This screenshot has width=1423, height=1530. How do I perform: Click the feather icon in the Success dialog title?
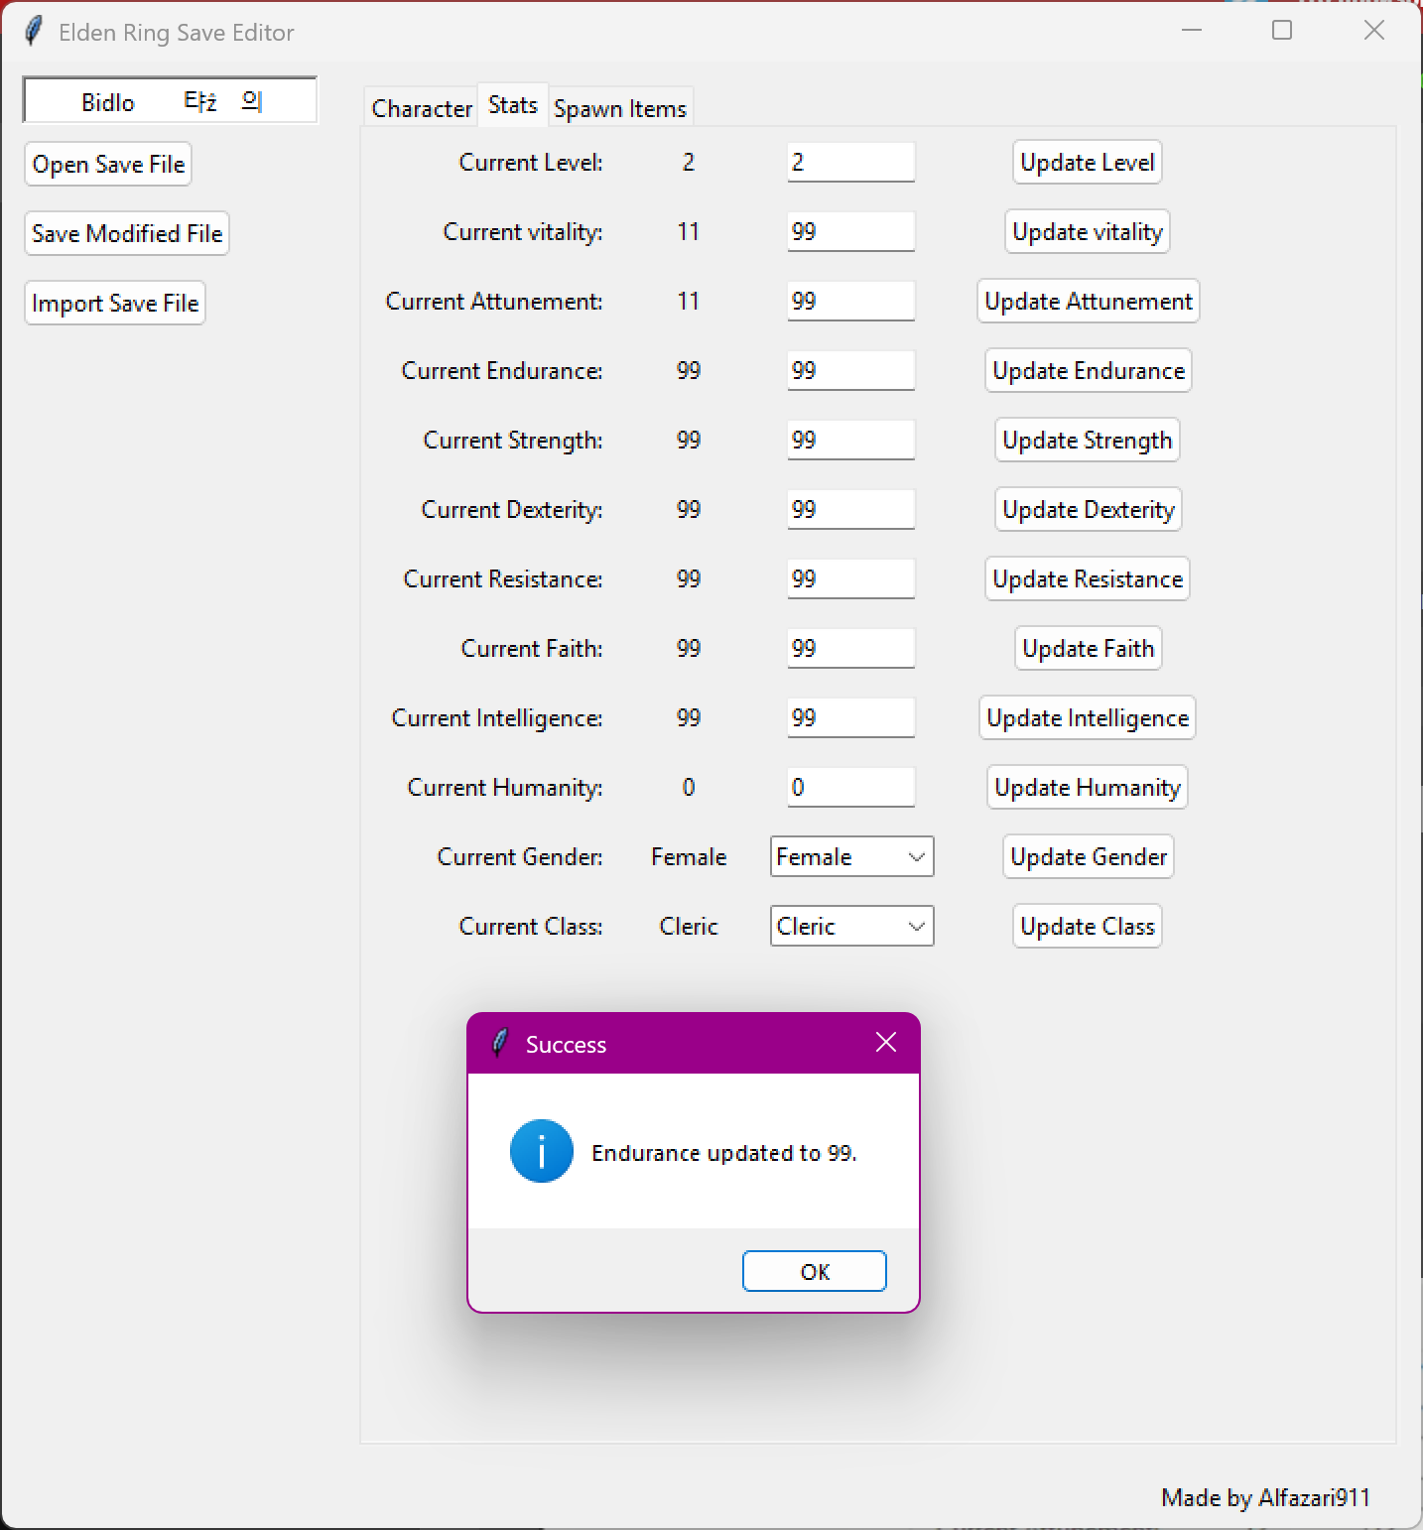500,1043
